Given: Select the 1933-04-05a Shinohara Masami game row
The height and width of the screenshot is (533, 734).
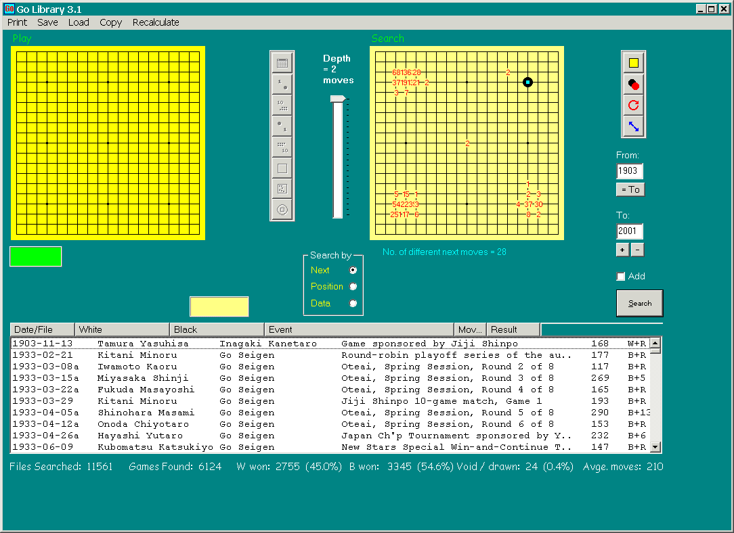Looking at the screenshot, I should pos(330,413).
